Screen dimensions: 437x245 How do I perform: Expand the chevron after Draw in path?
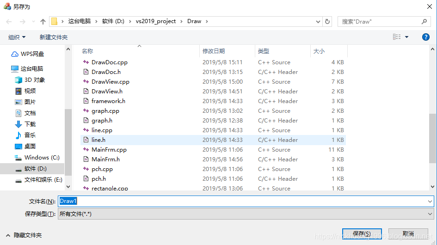207,21
